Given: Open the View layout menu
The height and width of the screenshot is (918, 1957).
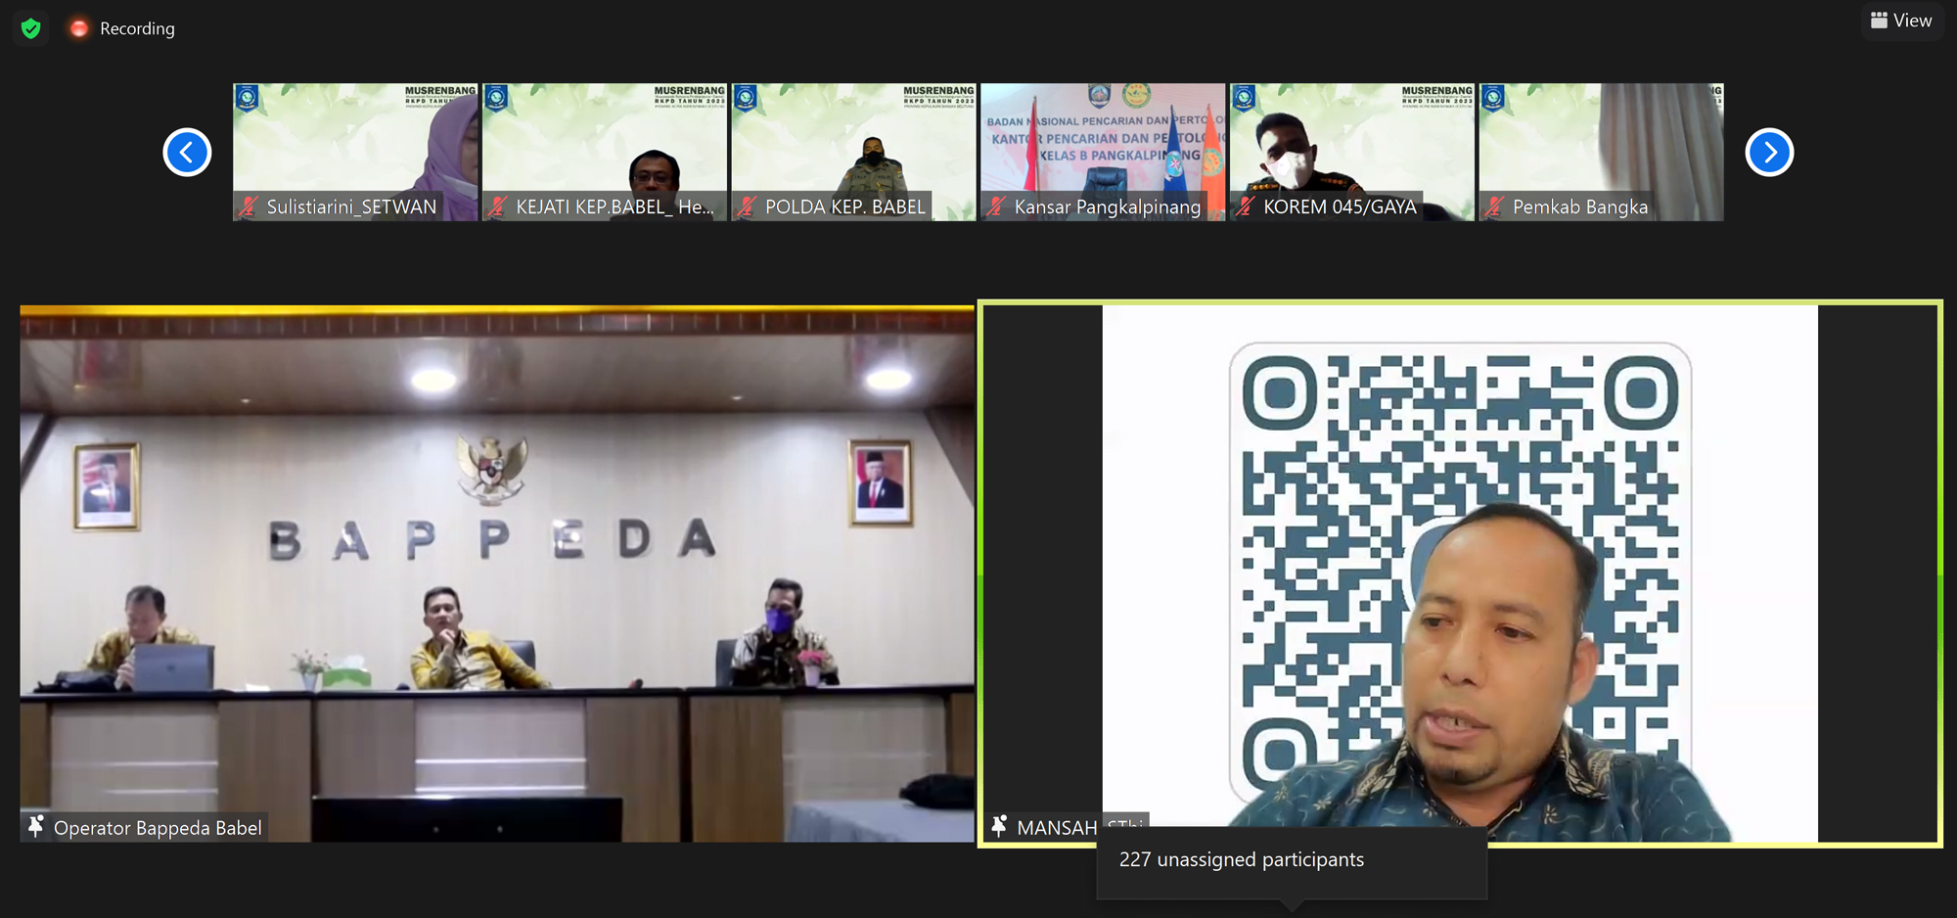Looking at the screenshot, I should pos(1900,21).
